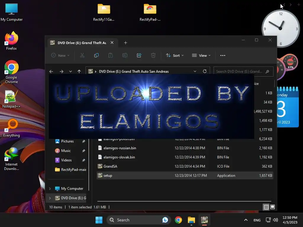Viewport: 303px width, 227px height.
Task: Expand DVD Drive (E:) in navigation pane
Action: (x=50, y=198)
